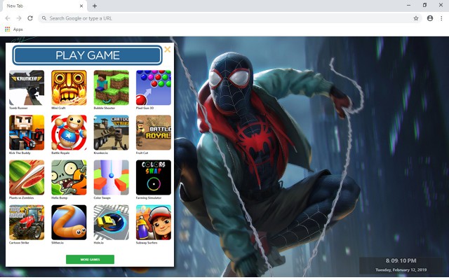Close the New Tab tab
This screenshot has height=280, width=449.
click(x=81, y=6)
